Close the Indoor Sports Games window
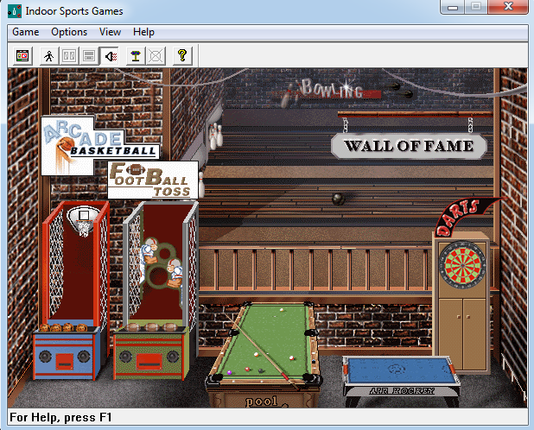 tap(508, 7)
